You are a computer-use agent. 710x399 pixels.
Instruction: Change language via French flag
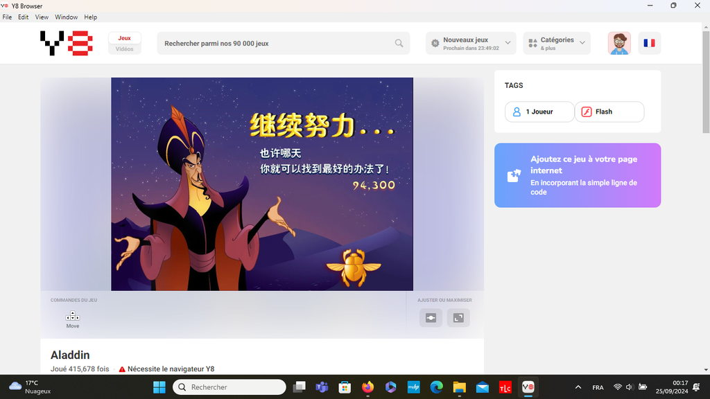(x=649, y=44)
